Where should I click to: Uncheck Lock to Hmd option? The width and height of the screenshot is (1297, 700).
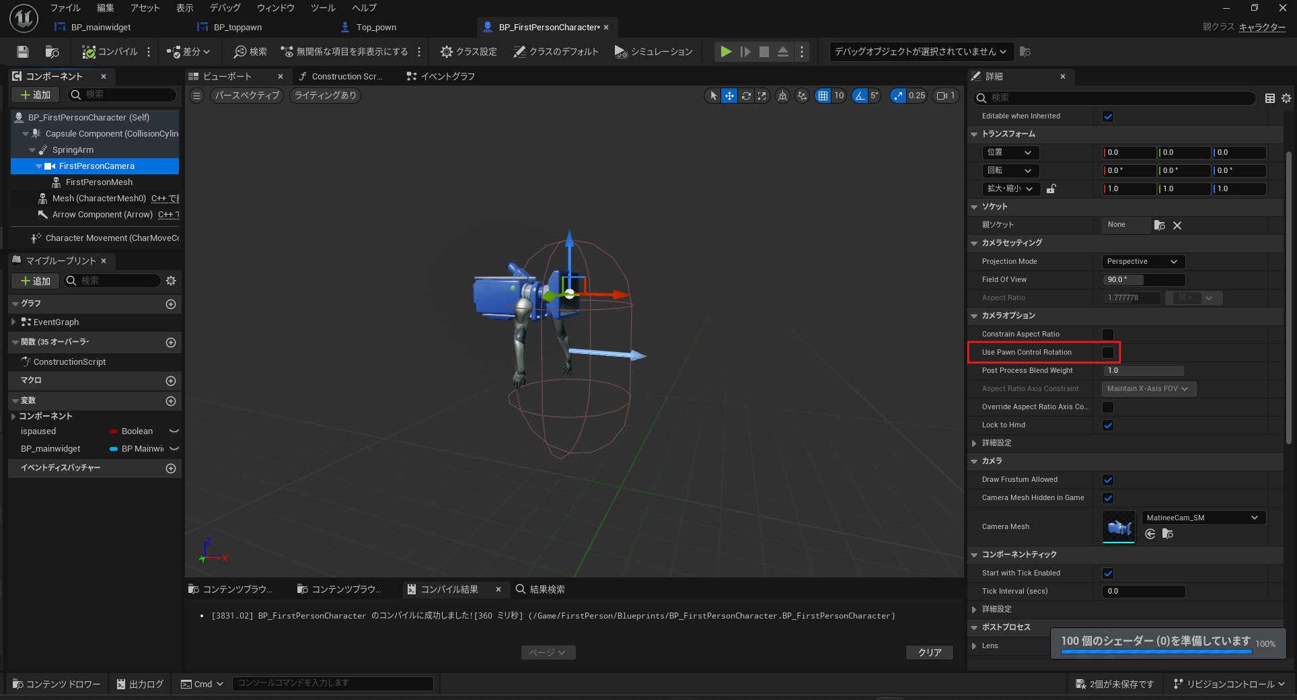tap(1108, 425)
